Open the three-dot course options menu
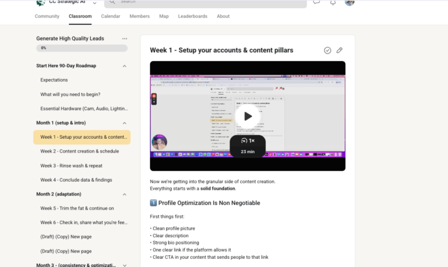Viewport: 448px width, 267px height. point(124,39)
